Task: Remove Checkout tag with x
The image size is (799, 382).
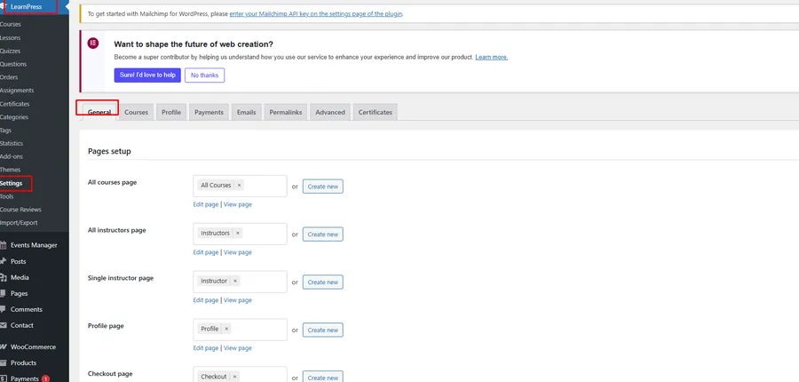Action: 234,377
